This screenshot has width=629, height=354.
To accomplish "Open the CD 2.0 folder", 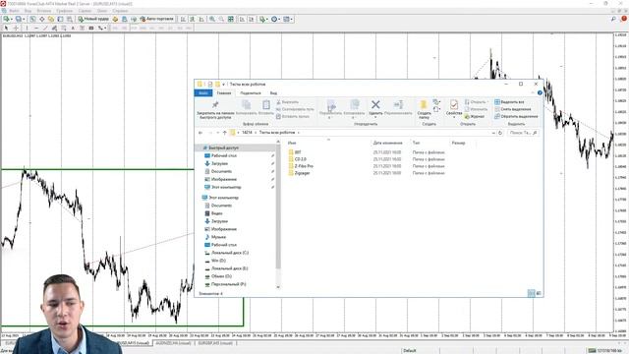I will [301, 159].
